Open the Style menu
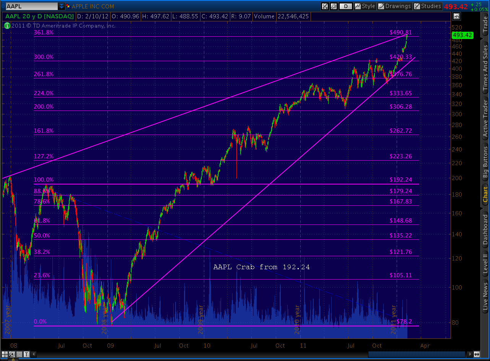Screen dimensions: 490x361 coord(365,6)
